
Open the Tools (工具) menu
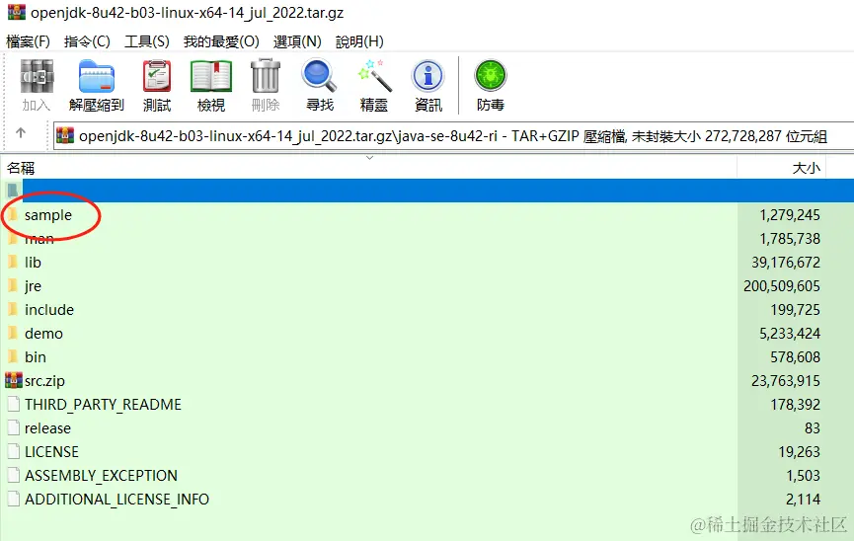(x=147, y=41)
